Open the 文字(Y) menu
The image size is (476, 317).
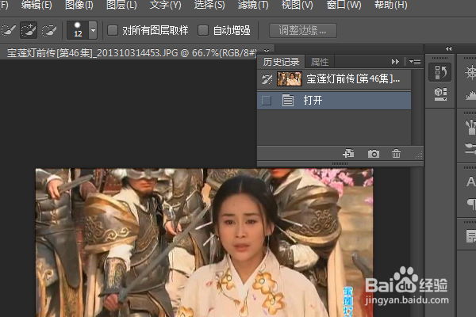[165, 5]
